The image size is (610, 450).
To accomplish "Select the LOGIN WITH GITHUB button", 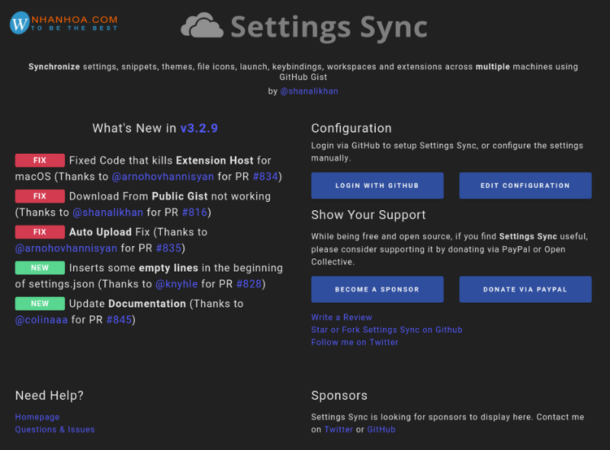I will 377,185.
